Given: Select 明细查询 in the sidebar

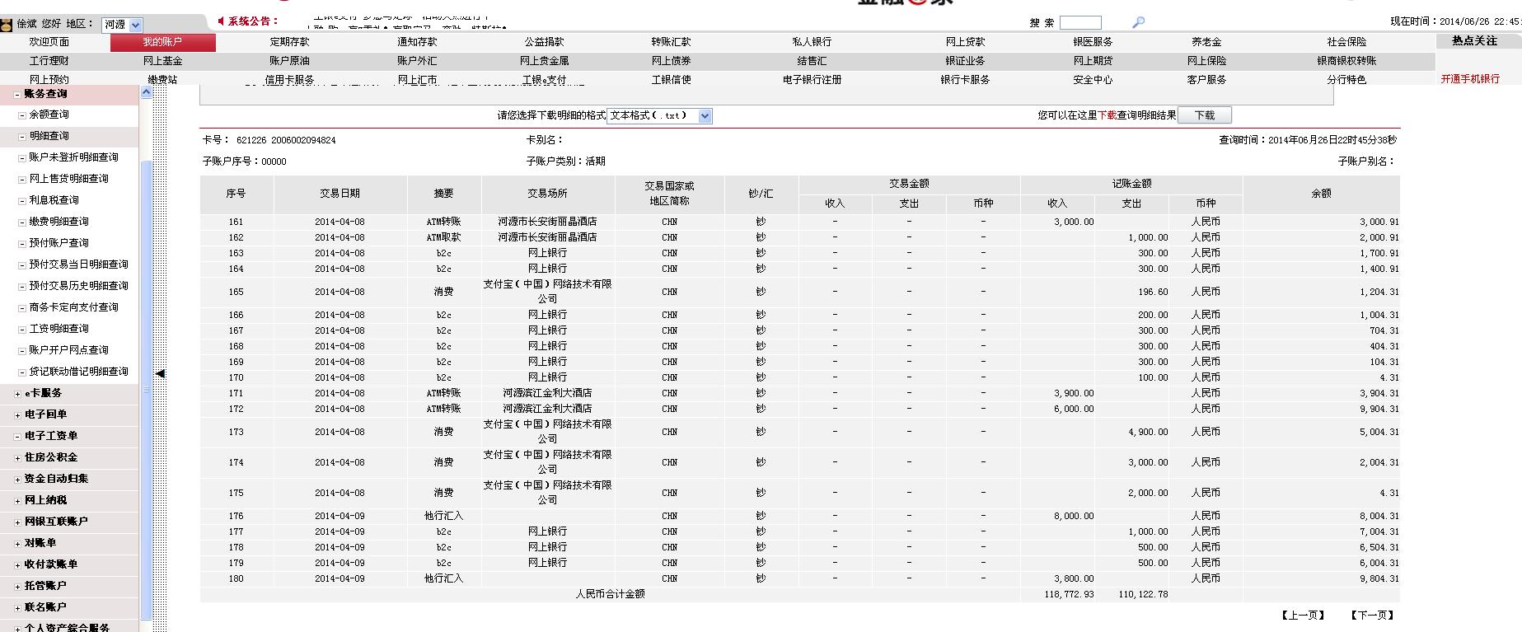Looking at the screenshot, I should (49, 136).
